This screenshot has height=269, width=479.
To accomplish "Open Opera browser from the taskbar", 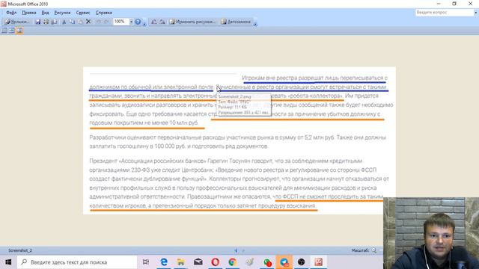I will pos(215,262).
